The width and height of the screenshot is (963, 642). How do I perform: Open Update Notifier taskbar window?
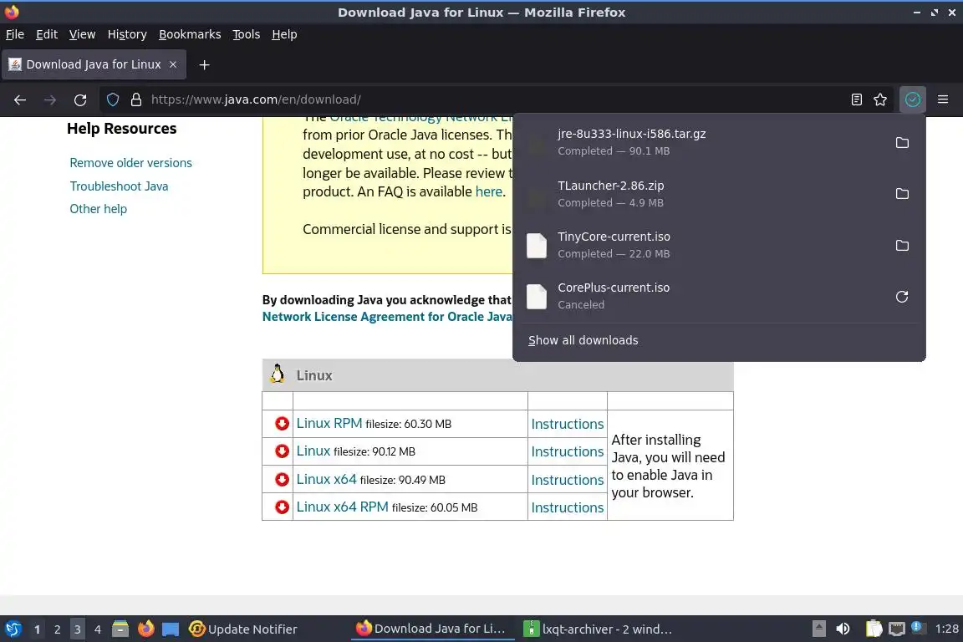pyautogui.click(x=243, y=629)
